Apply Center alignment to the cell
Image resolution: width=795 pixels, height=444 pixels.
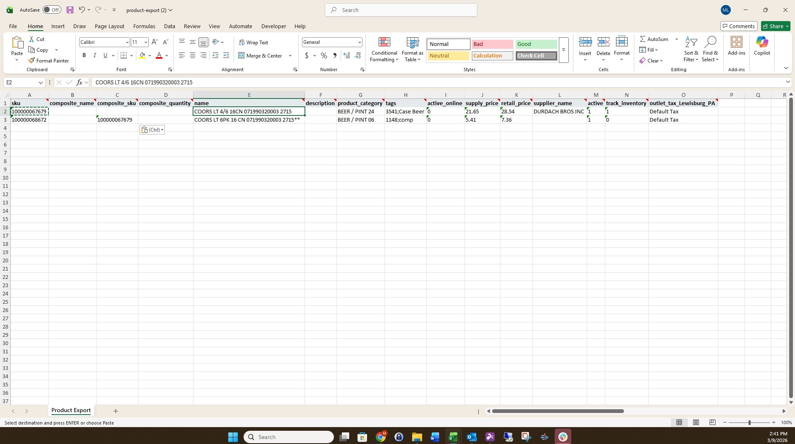click(x=192, y=55)
